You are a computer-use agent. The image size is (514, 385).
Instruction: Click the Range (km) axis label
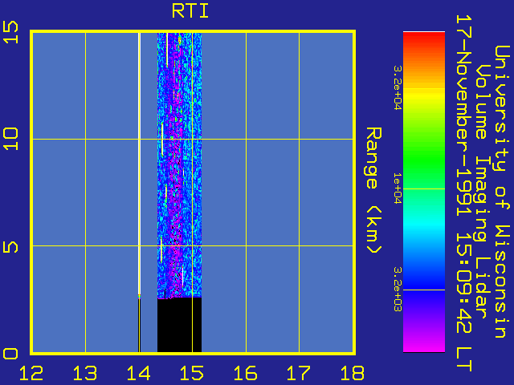373,190
